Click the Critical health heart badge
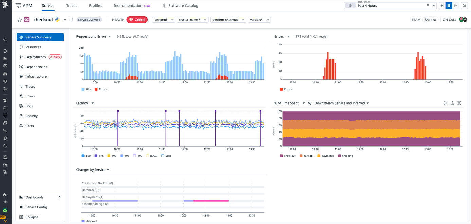This screenshot has height=224, width=471. (137, 20)
